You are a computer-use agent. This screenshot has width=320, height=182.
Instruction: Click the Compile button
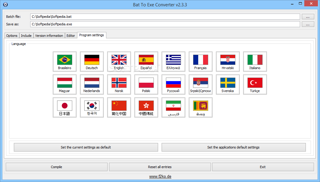tap(57, 167)
